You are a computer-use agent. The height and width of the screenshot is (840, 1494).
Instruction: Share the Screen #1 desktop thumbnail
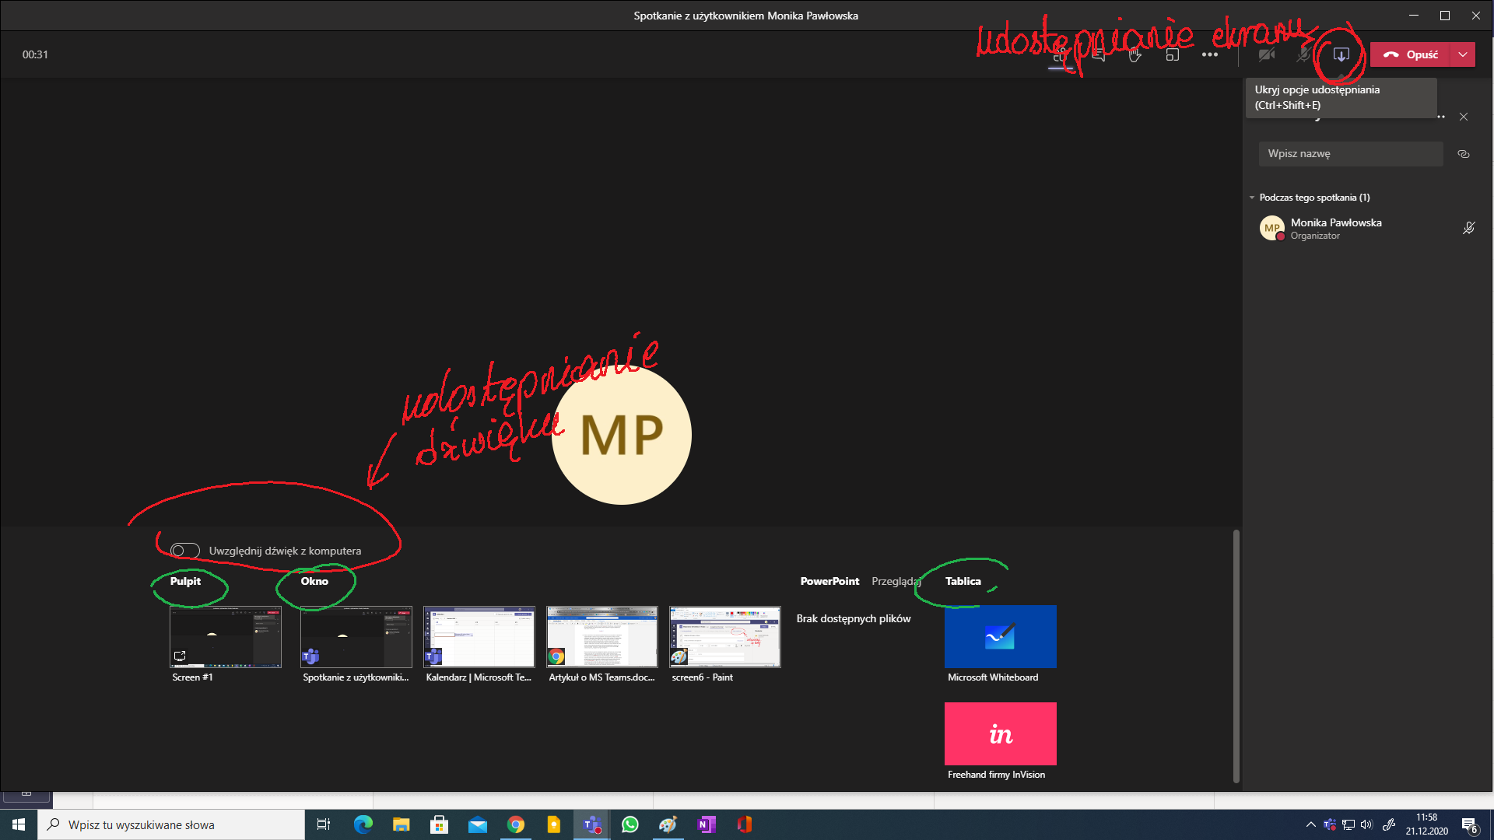[x=226, y=637]
